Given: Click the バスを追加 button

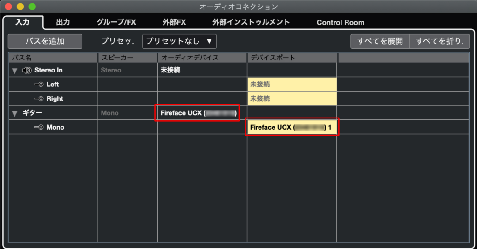Looking at the screenshot, I should (x=45, y=41).
